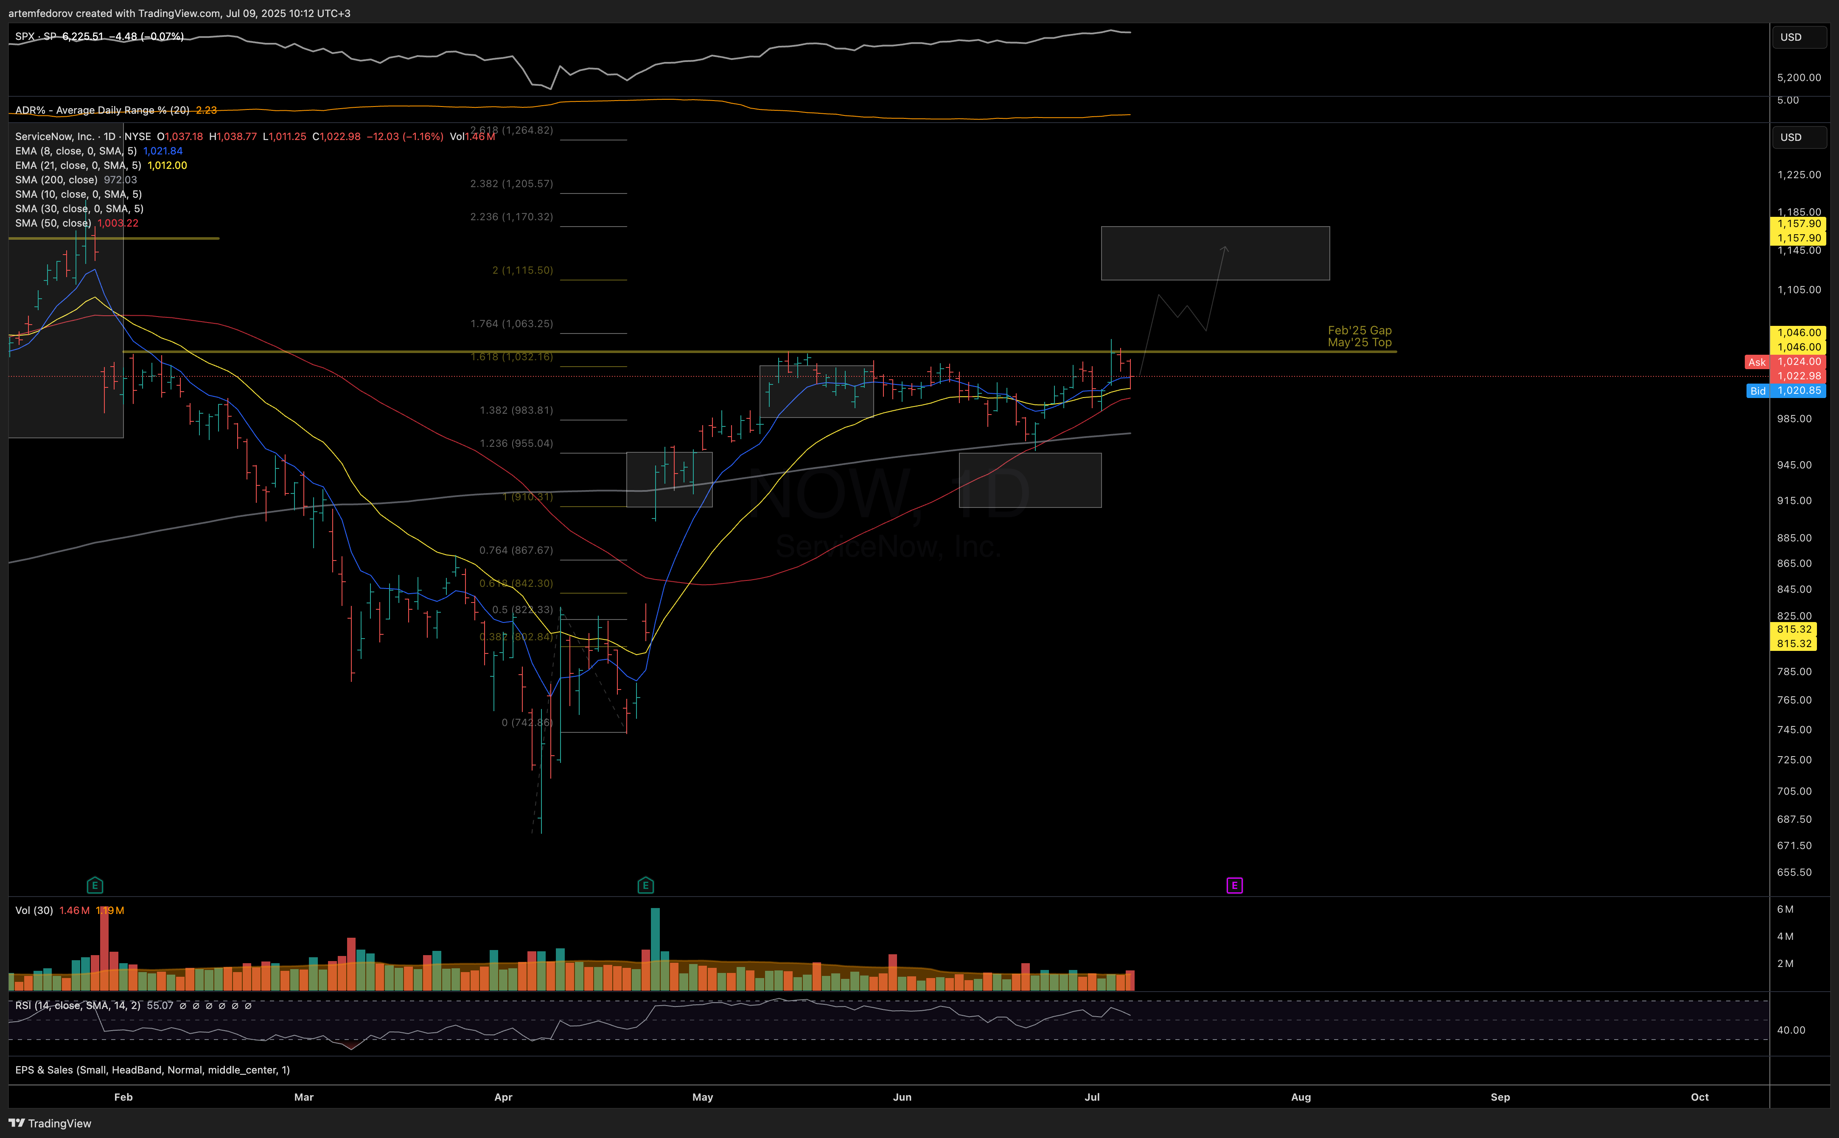
Task: Click the RSI value 55.07
Action: (160, 1005)
